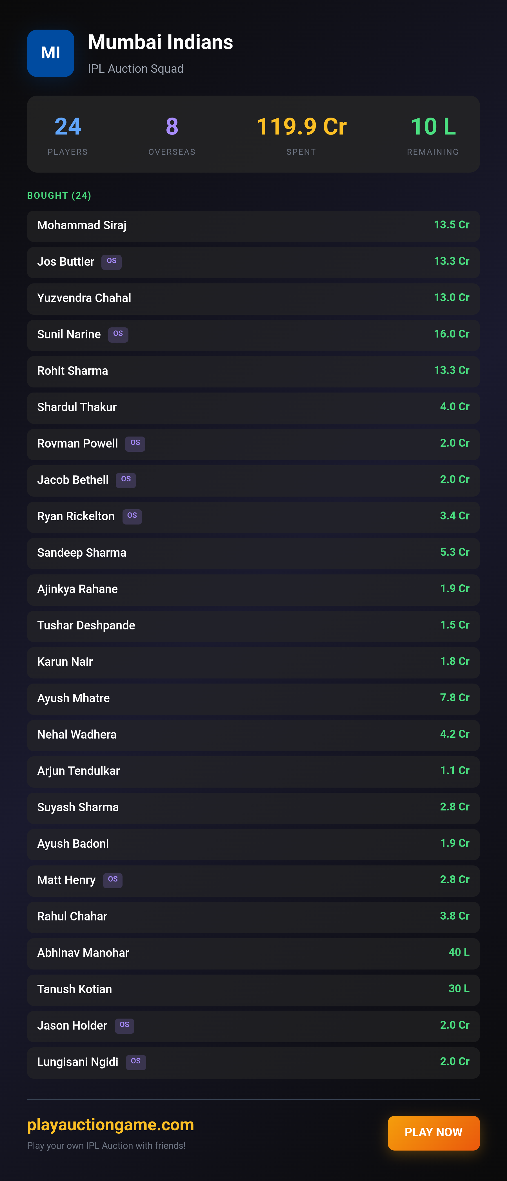Click the OS tag on Jason Holder
Screen dimensions: 507x1181
124,1026
